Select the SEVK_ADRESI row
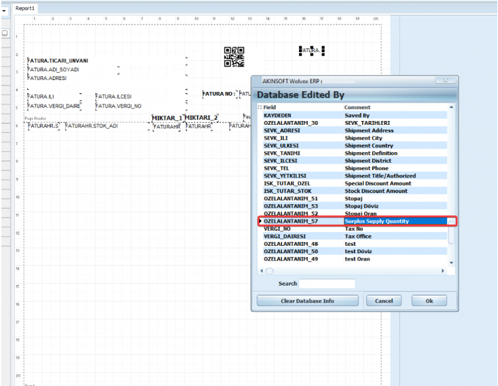Screen dimensions: 498x386 355,130
